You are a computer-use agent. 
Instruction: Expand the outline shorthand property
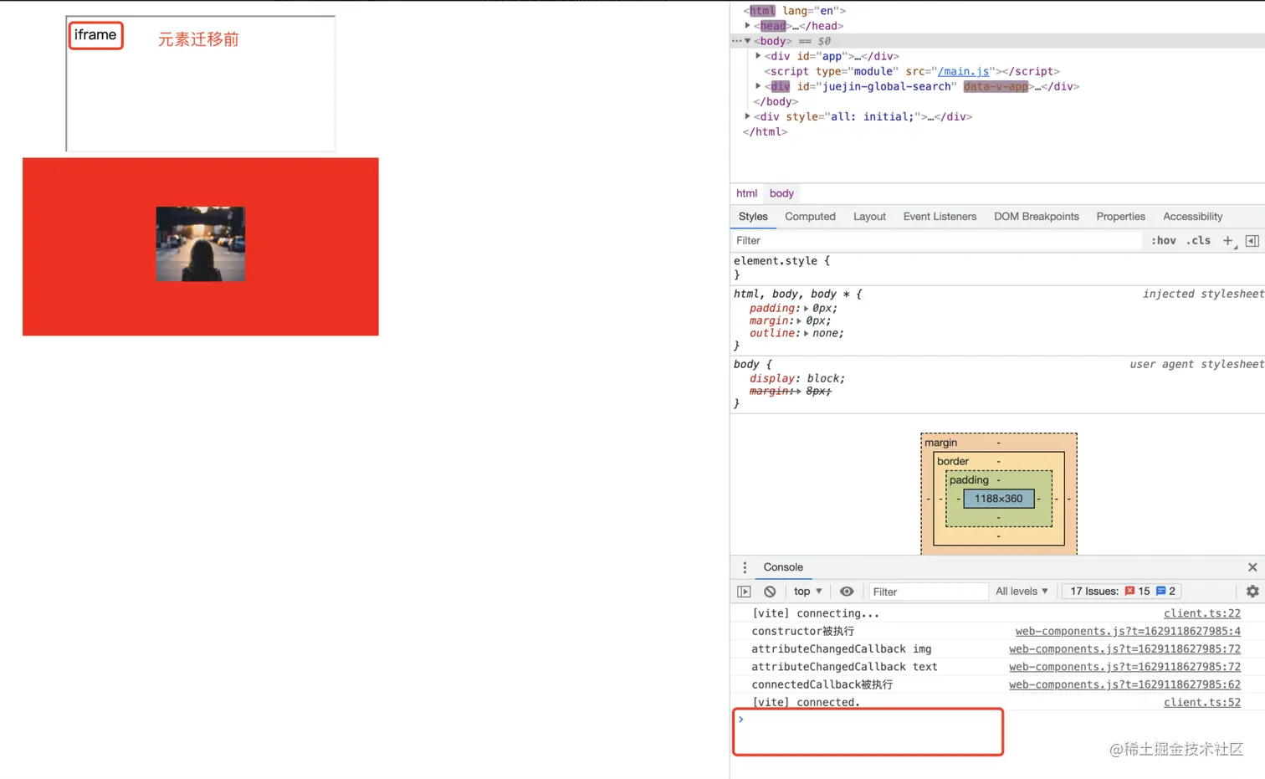coord(807,333)
